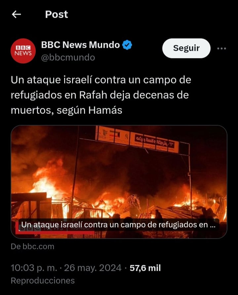Image resolution: width=238 pixels, height=295 pixels.
Task: Click the blue verified badge
Action: pos(127,45)
